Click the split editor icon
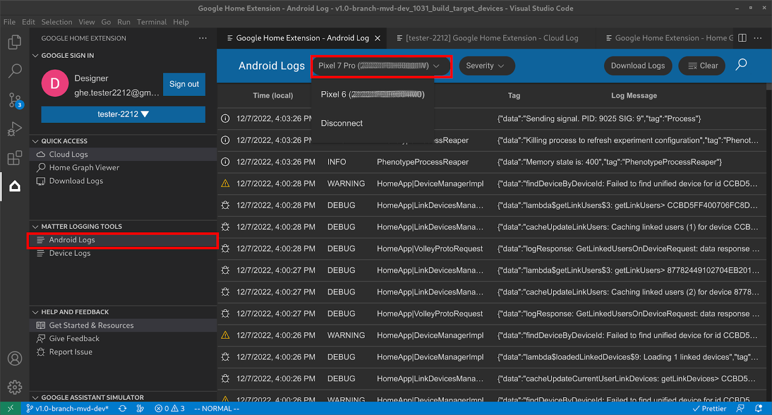This screenshot has height=415, width=772. click(743, 38)
